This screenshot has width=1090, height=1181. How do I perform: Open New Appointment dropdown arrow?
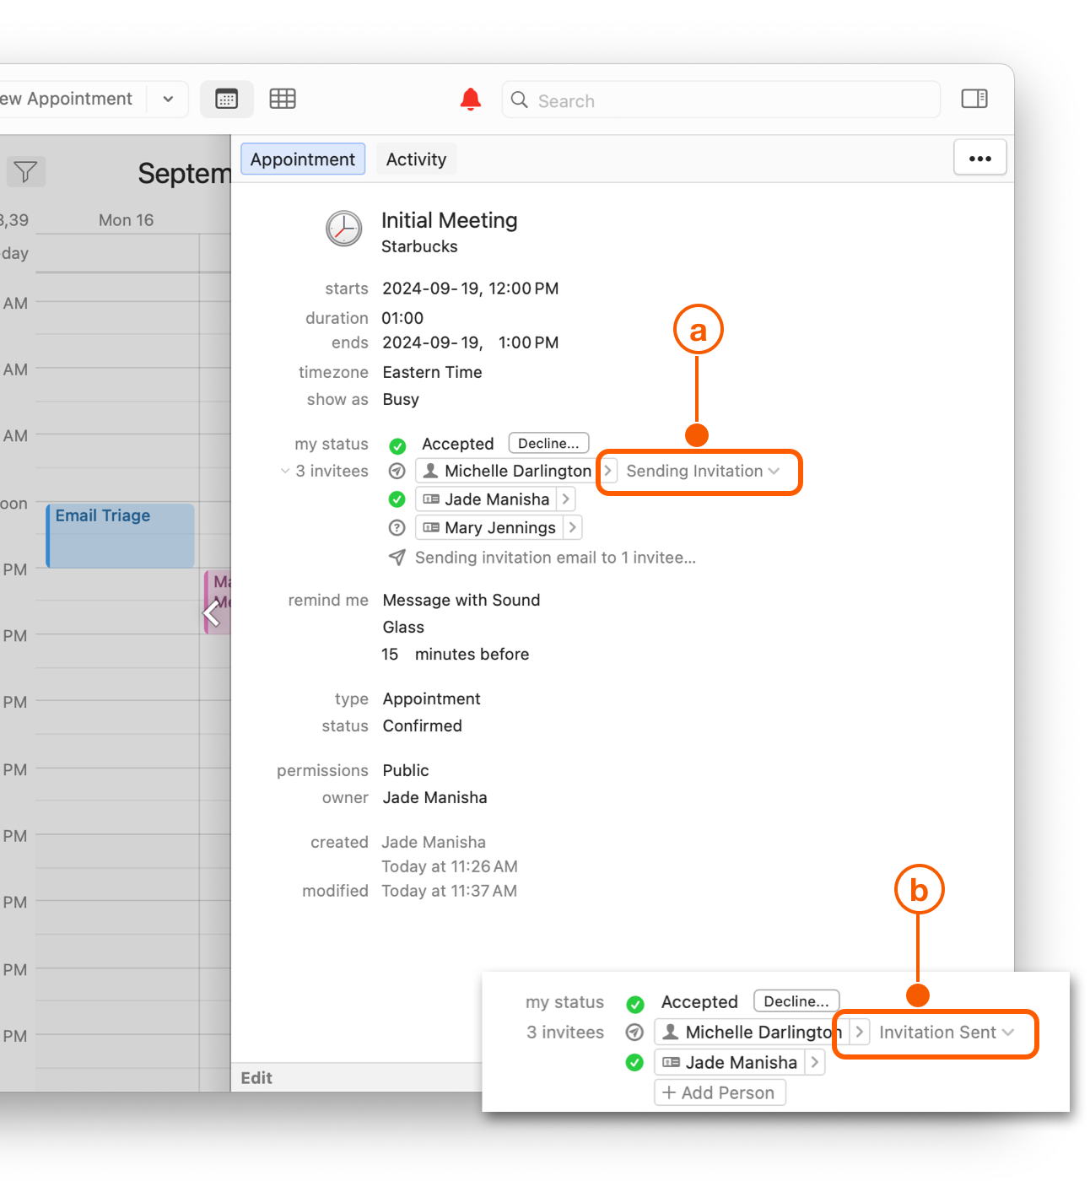tap(169, 100)
